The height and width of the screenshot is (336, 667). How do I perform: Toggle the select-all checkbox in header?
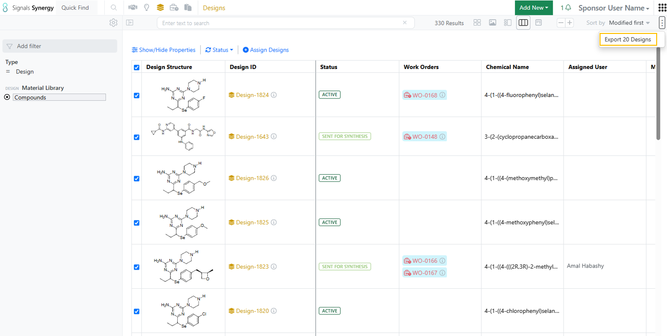[137, 67]
